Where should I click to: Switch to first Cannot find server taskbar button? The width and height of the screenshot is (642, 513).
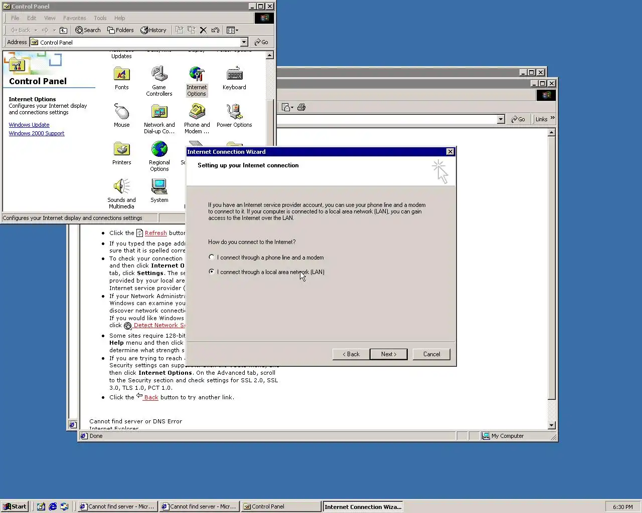(117, 506)
